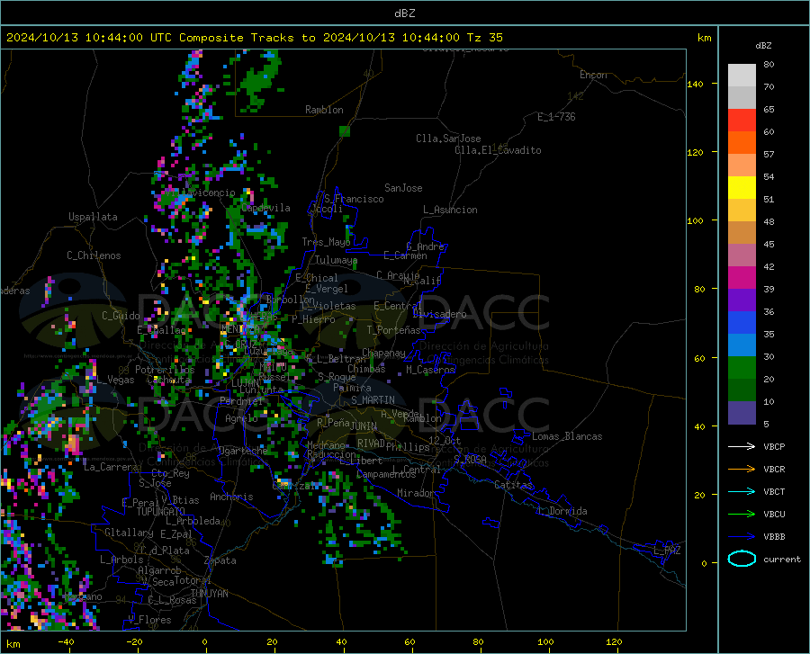Click the cyan VBCT arrow legend icon
810x654 pixels.
742,491
